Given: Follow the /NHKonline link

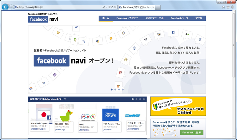Looking at the screenshot, I should click(84, 130).
